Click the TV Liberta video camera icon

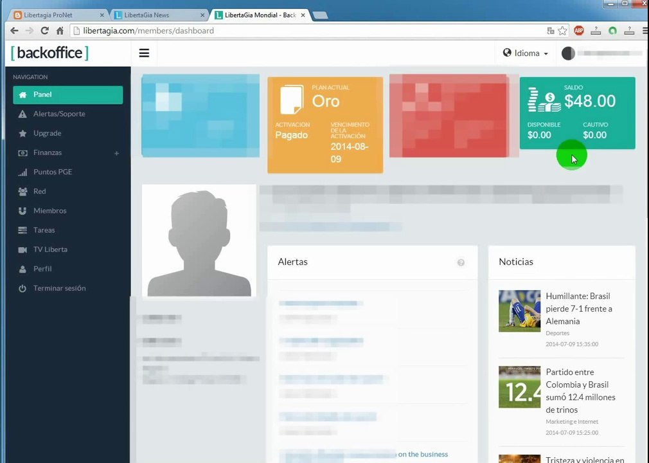(22, 250)
